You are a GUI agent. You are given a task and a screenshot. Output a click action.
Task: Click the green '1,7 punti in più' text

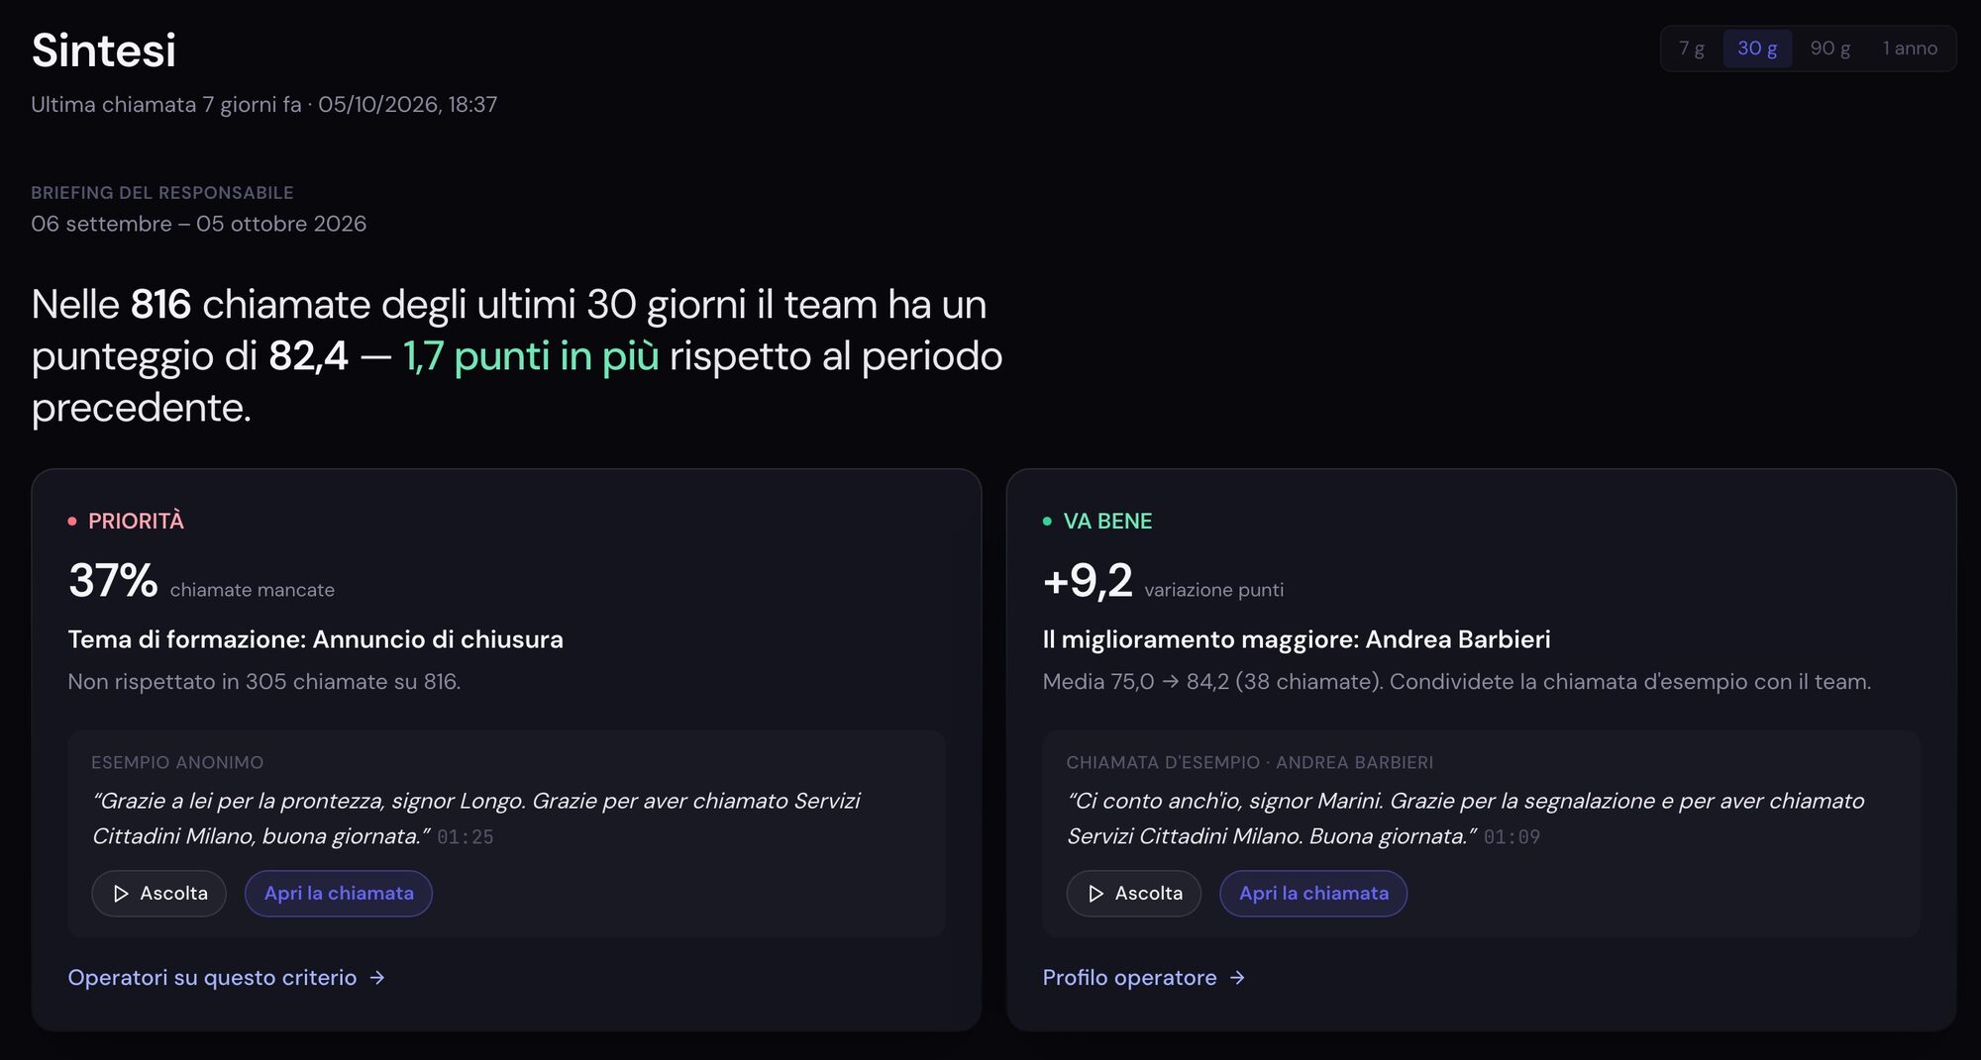click(531, 356)
